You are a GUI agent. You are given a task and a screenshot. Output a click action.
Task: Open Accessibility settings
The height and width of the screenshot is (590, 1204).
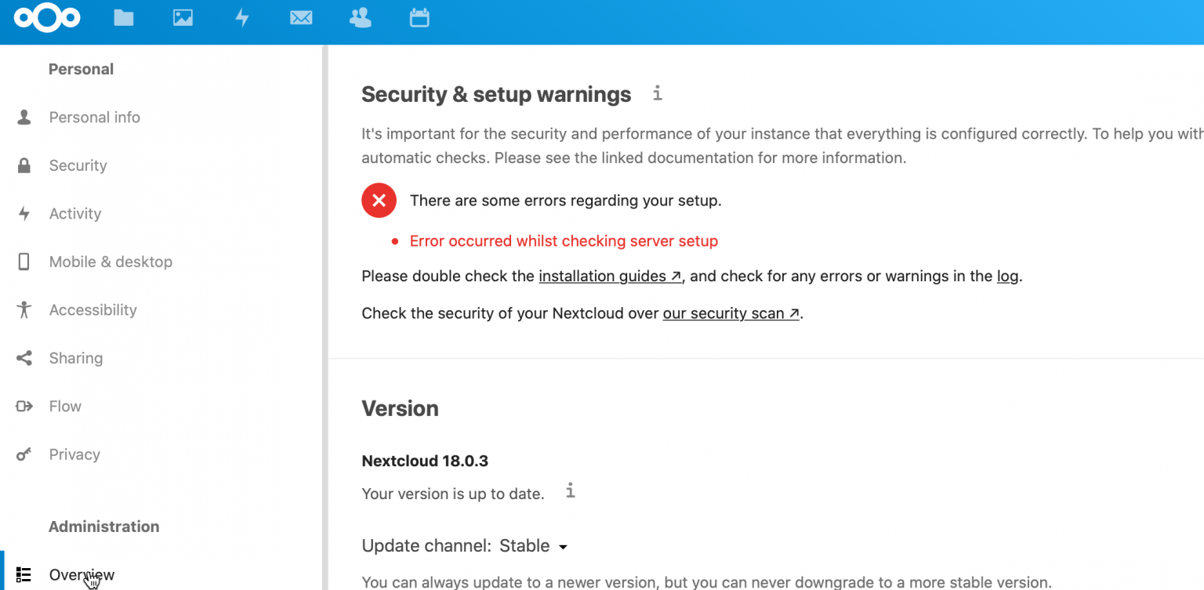click(x=92, y=309)
